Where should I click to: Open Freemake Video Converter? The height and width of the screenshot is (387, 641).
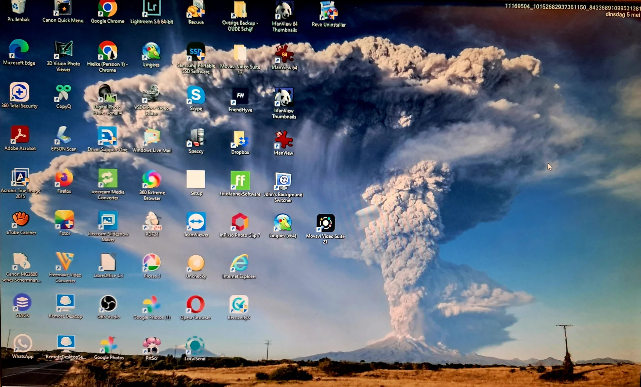pyautogui.click(x=65, y=262)
